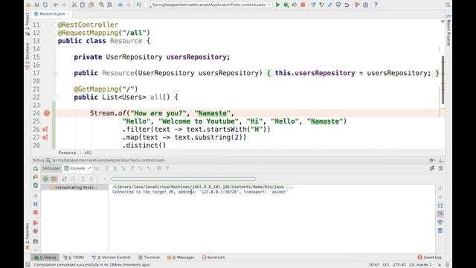
Task: Click the line 30:47 caret position indicator
Action: [x=374, y=265]
